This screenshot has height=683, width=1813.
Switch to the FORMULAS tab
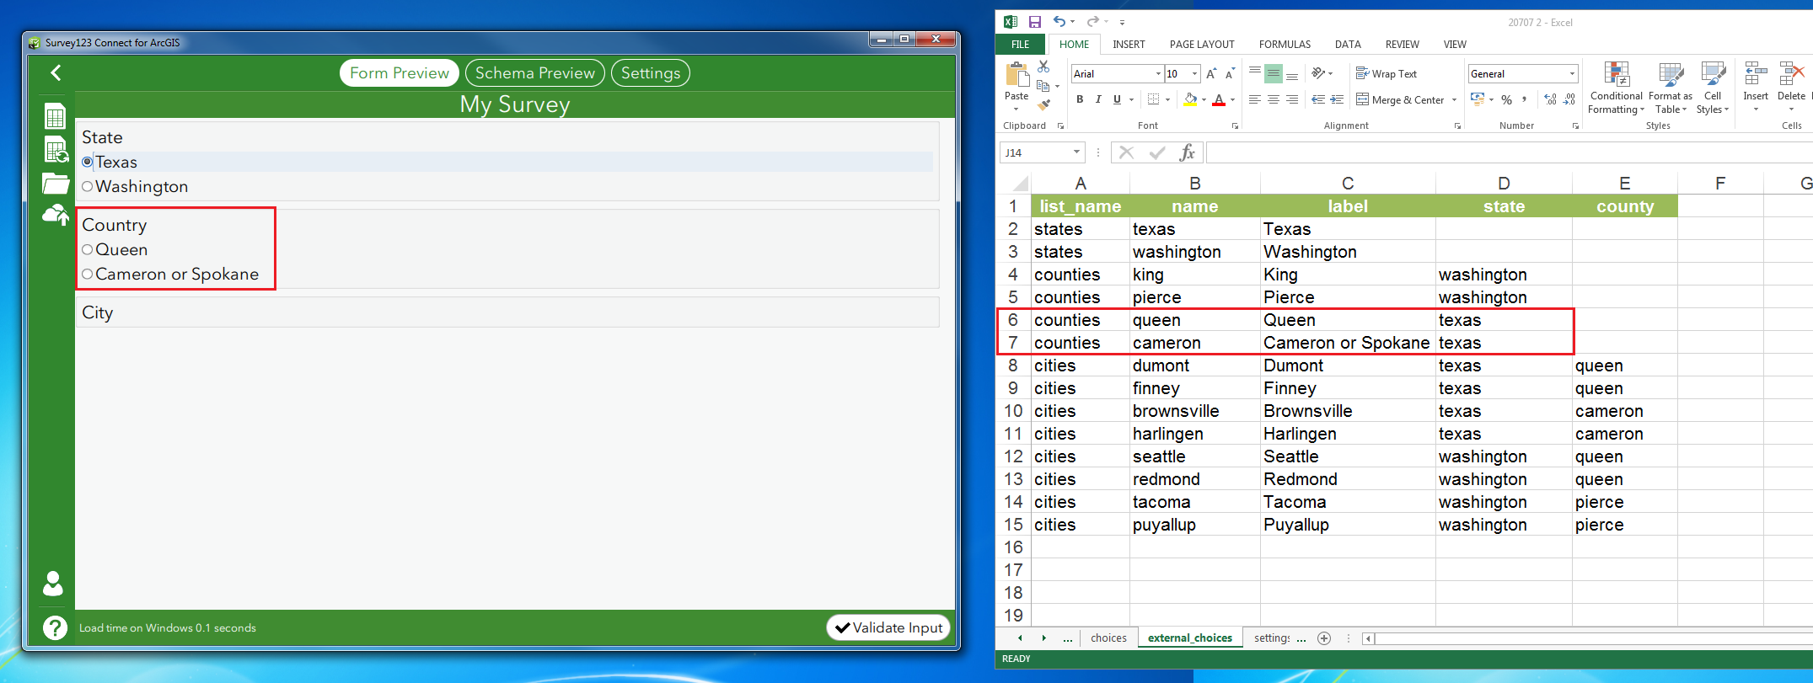pyautogui.click(x=1285, y=45)
